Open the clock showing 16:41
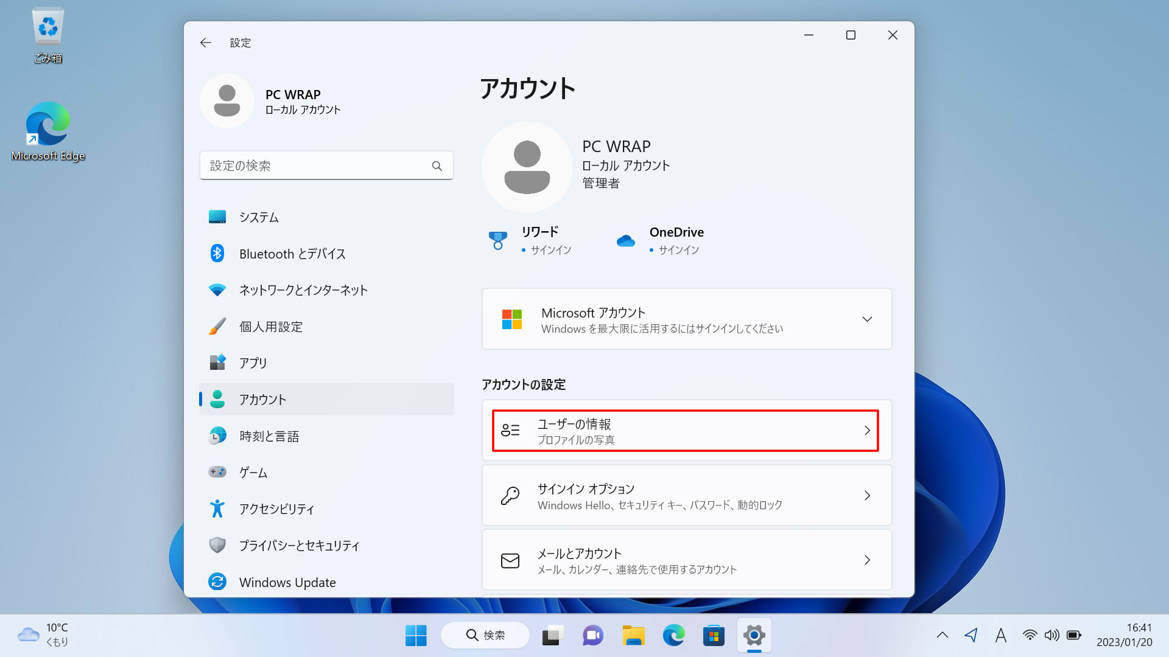 pos(1124,635)
